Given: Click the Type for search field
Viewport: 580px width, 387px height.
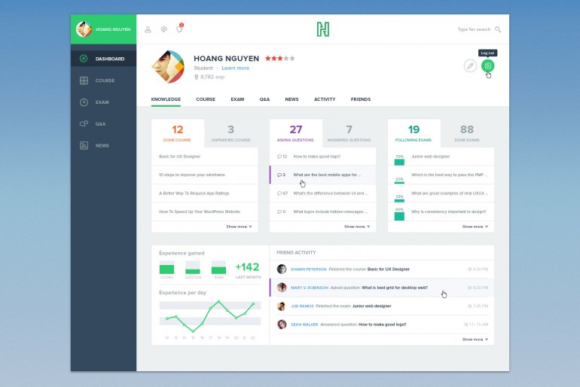Looking at the screenshot, I should tap(473, 29).
